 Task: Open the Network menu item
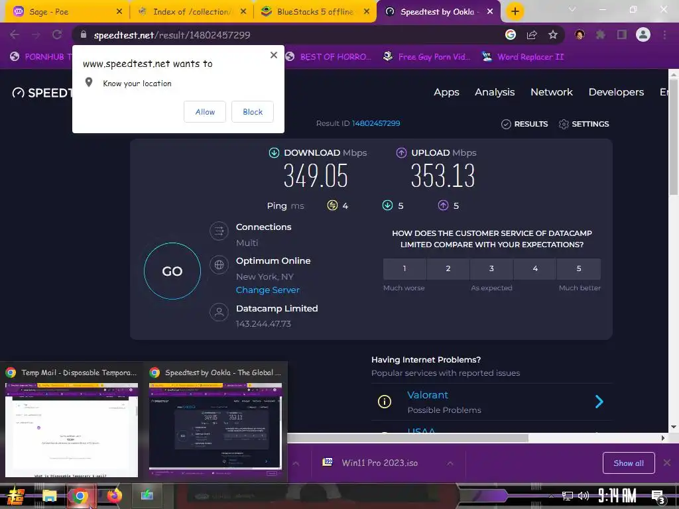click(552, 92)
